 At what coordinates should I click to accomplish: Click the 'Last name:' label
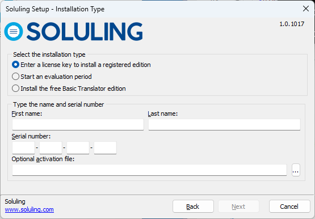click(x=163, y=113)
